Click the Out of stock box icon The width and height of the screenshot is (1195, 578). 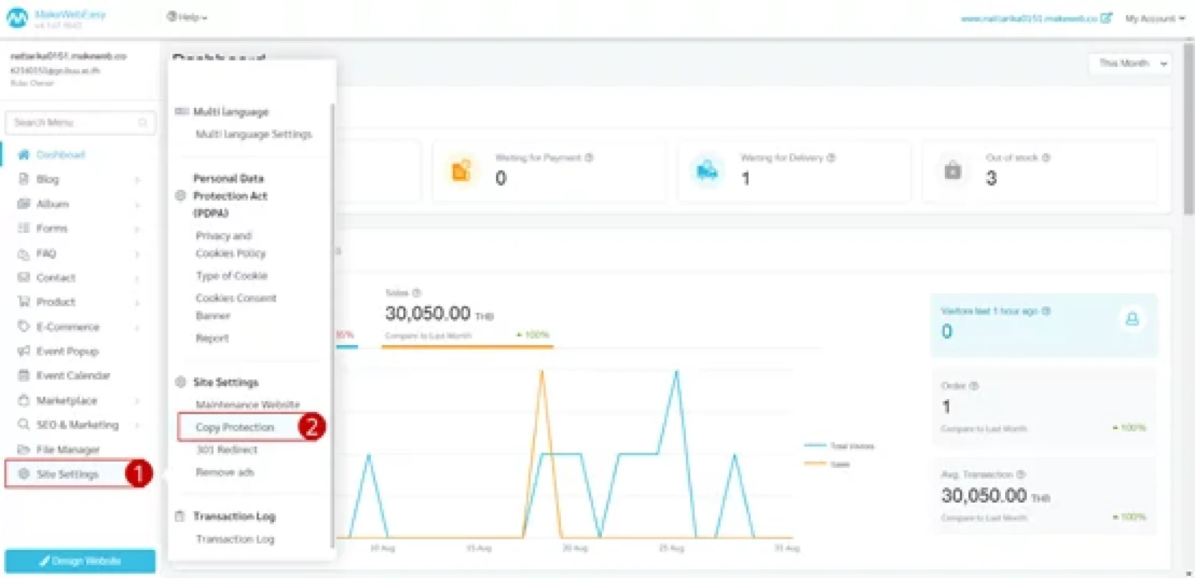click(952, 171)
